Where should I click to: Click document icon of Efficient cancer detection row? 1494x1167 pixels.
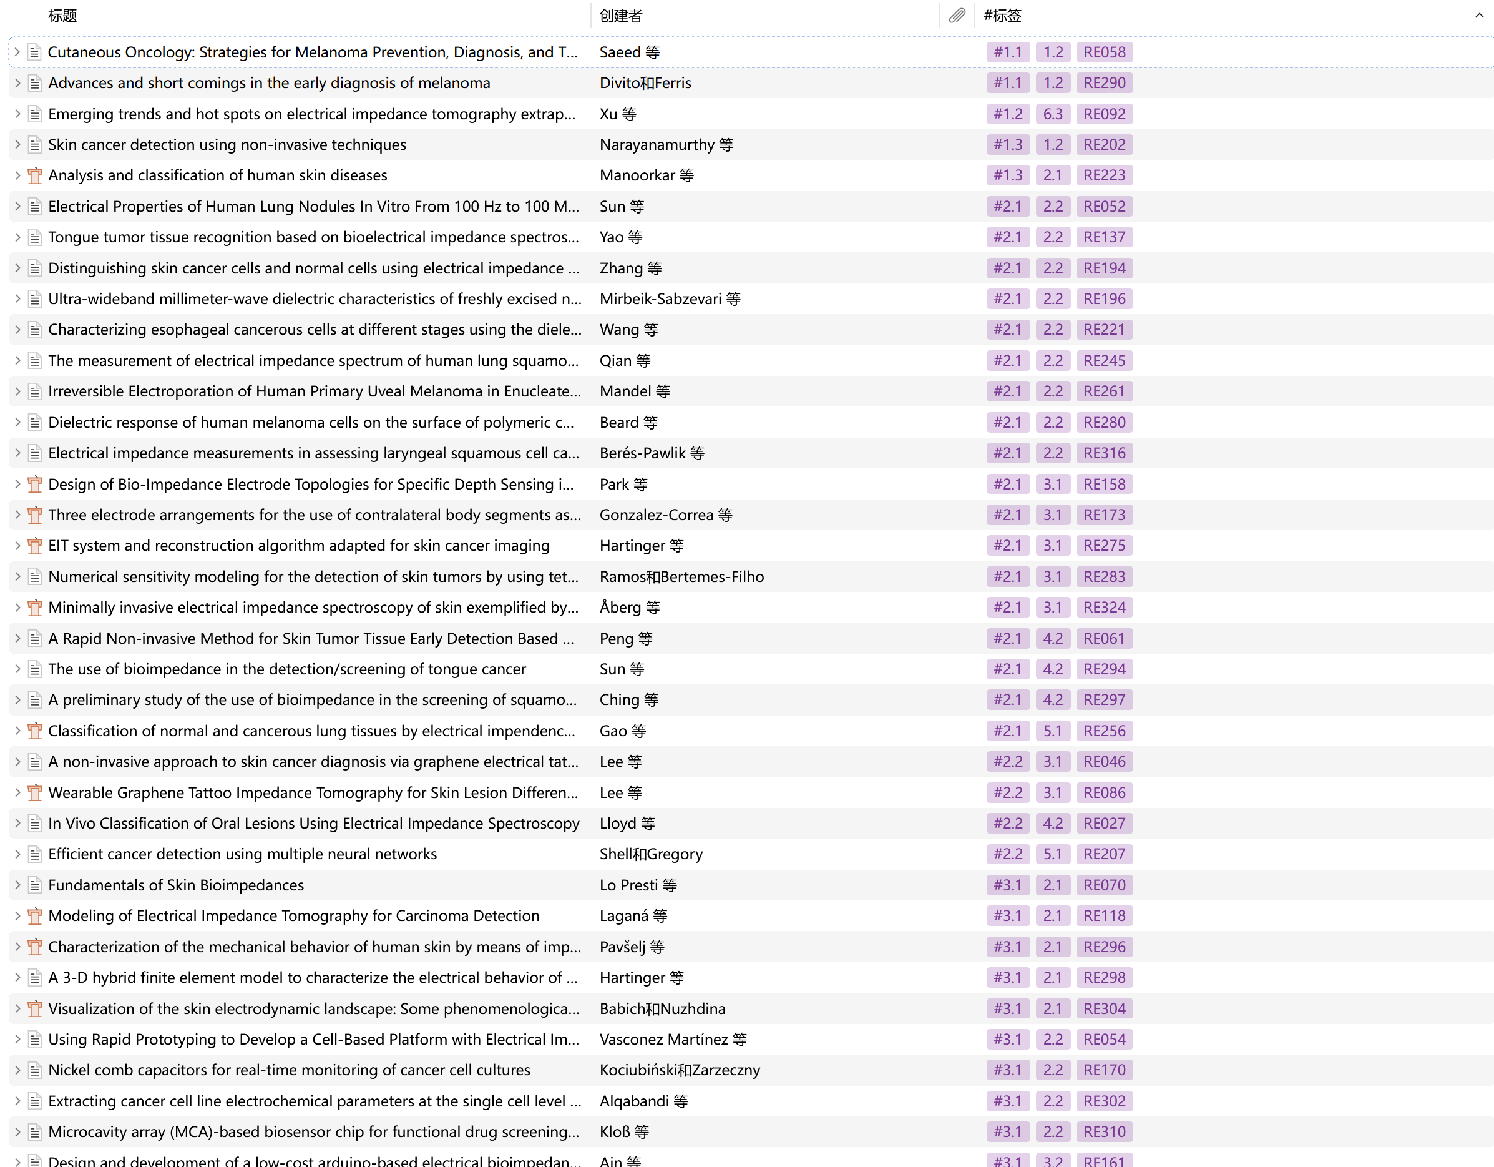34,854
